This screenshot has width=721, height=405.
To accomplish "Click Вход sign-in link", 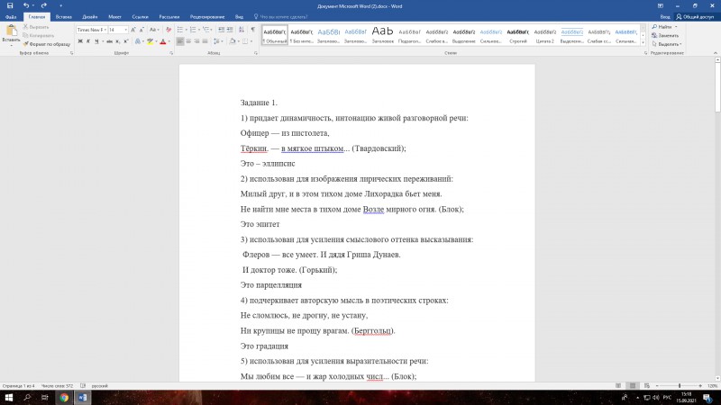I will tap(665, 16).
